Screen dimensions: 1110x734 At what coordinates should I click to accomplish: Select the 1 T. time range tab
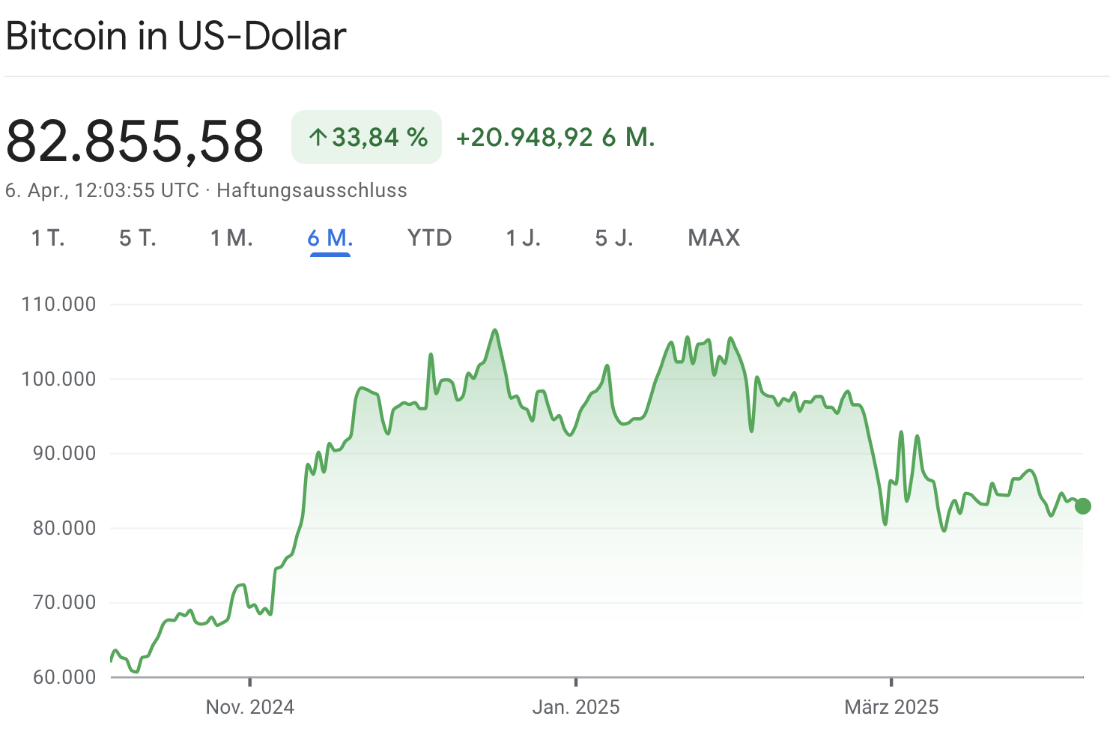coord(48,238)
